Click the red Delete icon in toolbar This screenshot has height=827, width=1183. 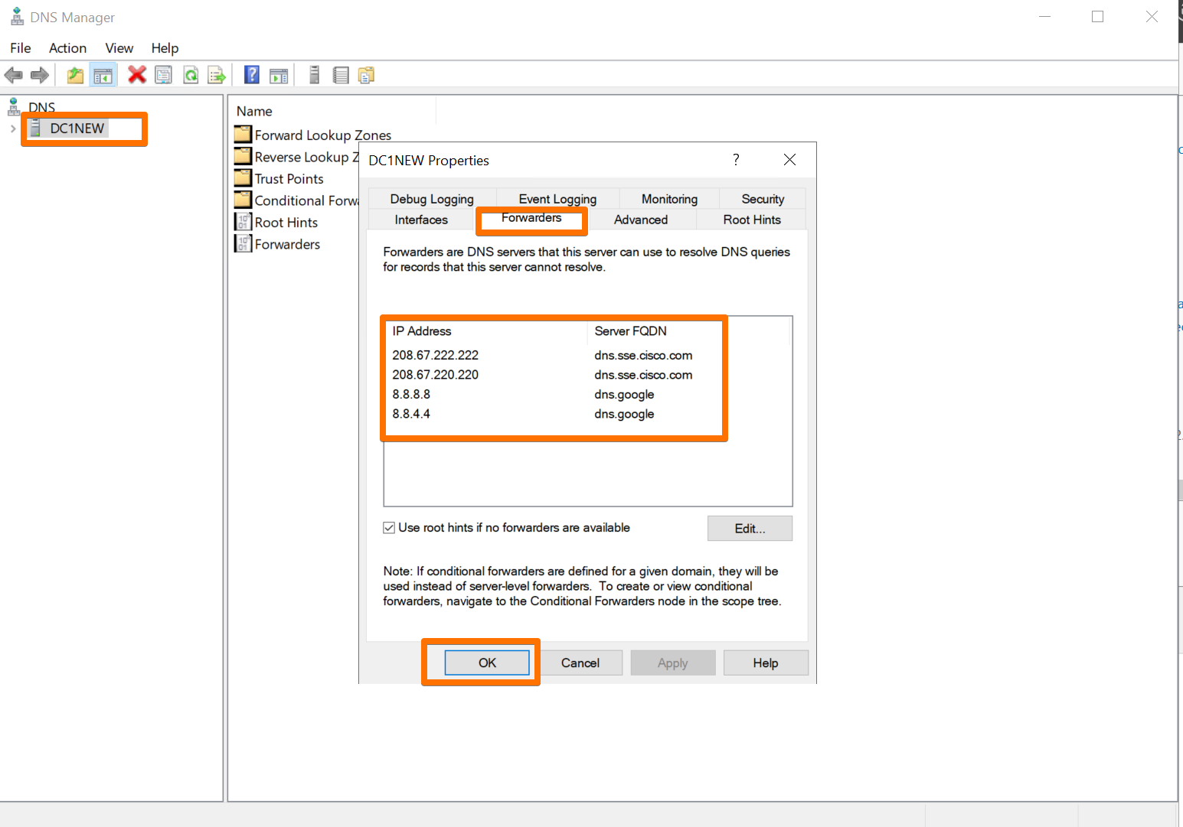137,75
